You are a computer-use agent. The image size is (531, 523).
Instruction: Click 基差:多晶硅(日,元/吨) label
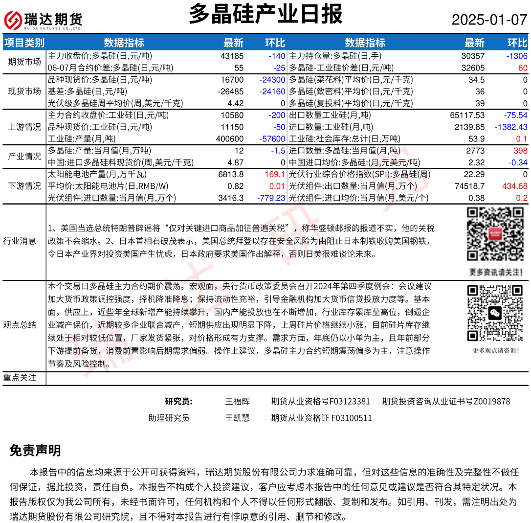pos(88,91)
